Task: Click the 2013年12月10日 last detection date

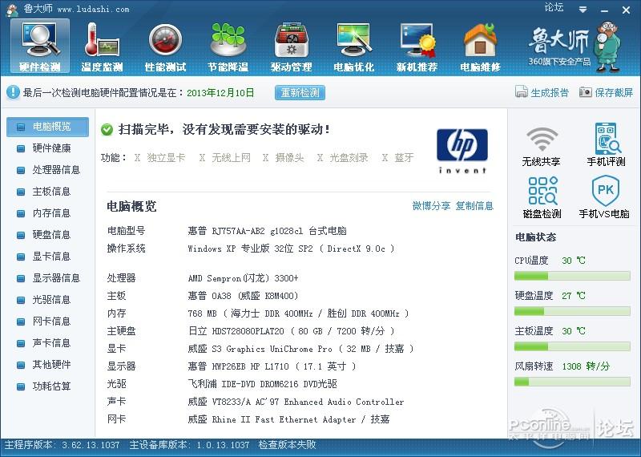Action: (x=220, y=93)
